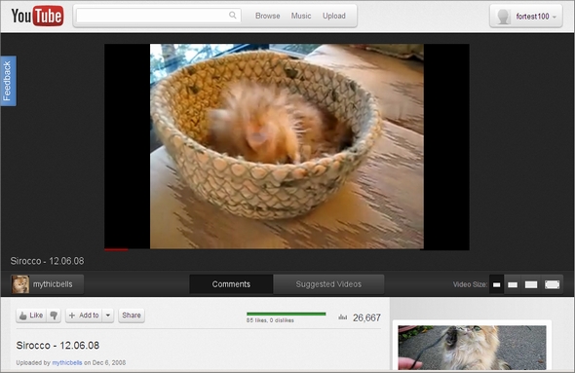Image resolution: width=575 pixels, height=373 pixels.
Task: Select the second video size option
Action: pyautogui.click(x=513, y=284)
